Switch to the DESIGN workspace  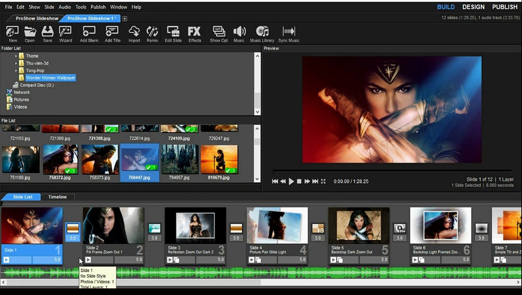click(x=474, y=7)
